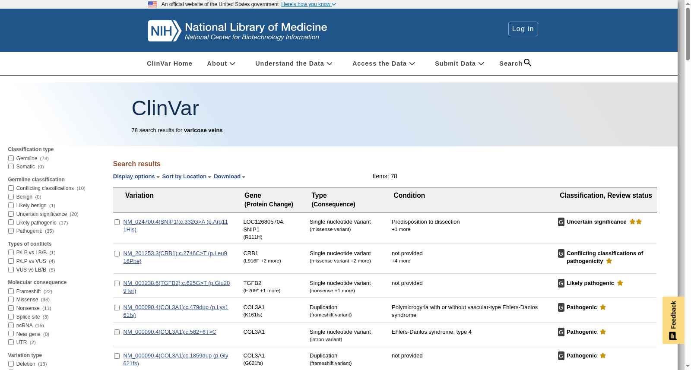Click the US flag icon

pyautogui.click(x=152, y=4)
